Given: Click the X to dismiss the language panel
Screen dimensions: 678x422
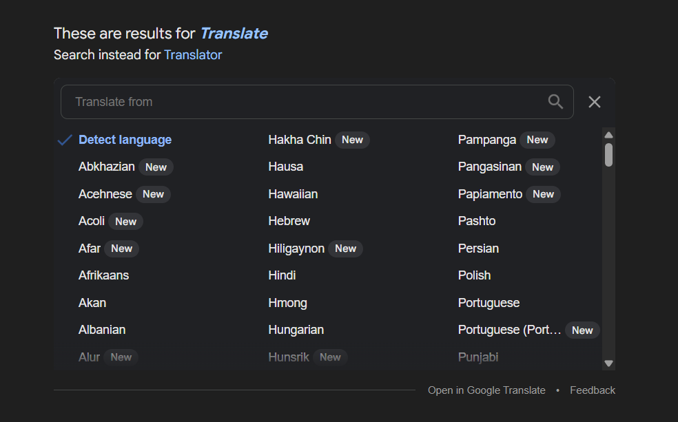Looking at the screenshot, I should tap(594, 101).
